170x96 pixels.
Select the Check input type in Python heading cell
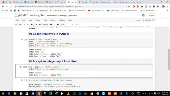coord(90,34)
